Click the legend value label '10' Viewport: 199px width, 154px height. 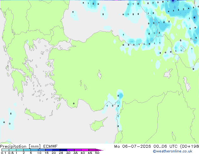pos(39,153)
